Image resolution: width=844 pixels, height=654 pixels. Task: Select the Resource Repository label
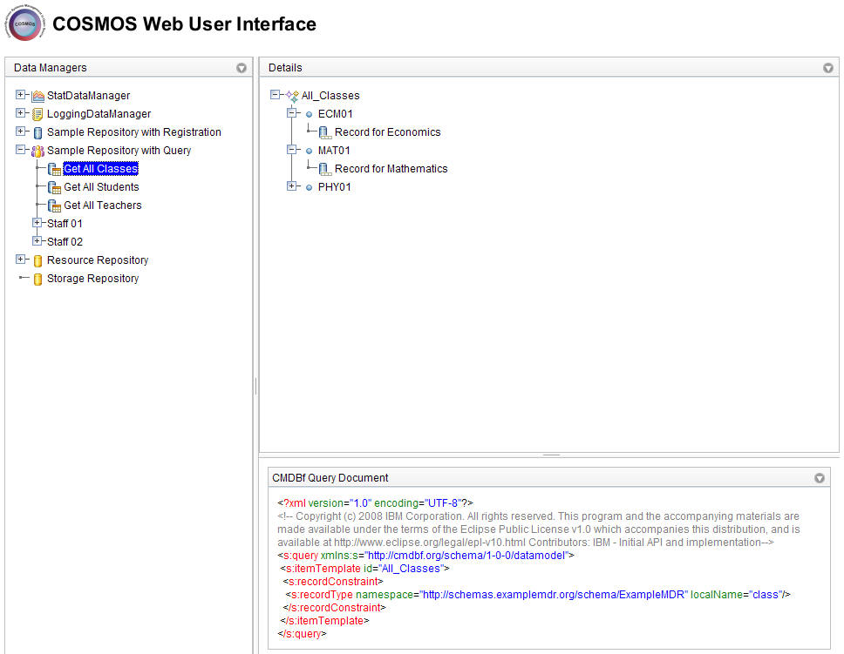[98, 260]
